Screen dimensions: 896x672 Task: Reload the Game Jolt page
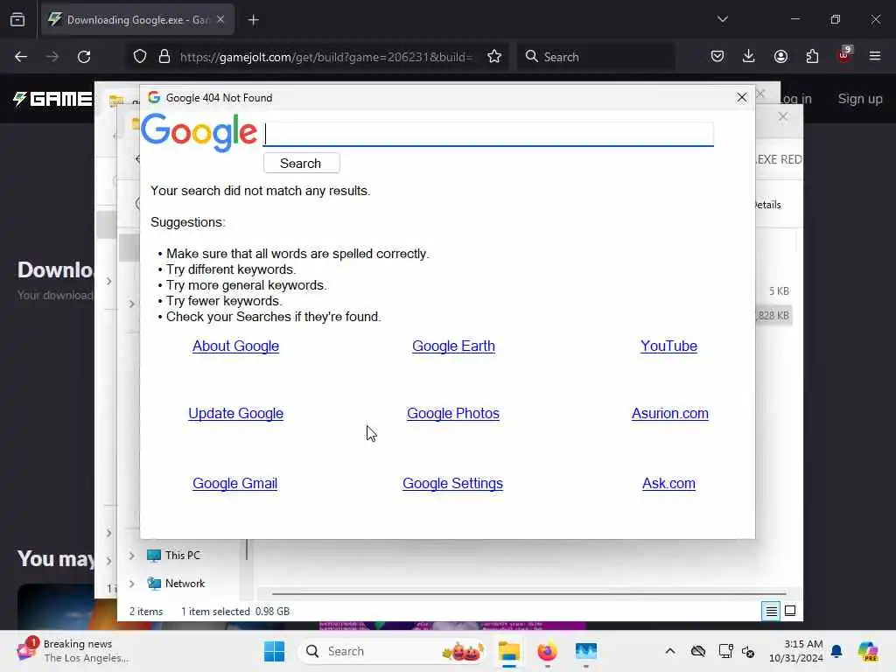[x=84, y=57]
